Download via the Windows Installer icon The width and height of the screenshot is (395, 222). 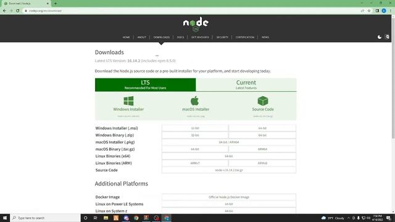coord(128,101)
